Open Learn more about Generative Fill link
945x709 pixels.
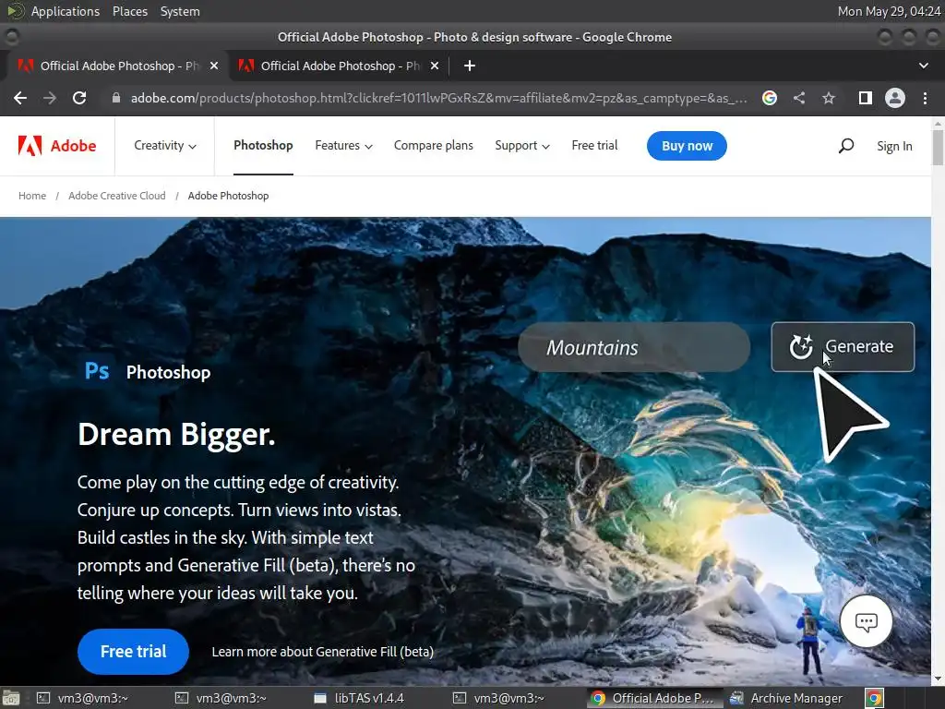322,652
